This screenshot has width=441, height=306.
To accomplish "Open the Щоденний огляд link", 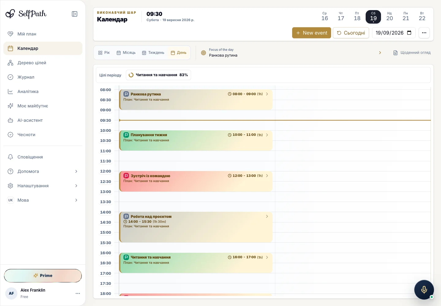I will pos(412,53).
